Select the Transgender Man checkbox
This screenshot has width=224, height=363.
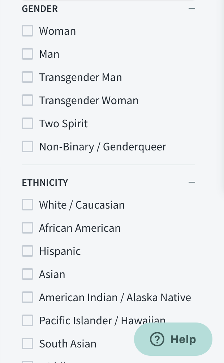tap(27, 77)
